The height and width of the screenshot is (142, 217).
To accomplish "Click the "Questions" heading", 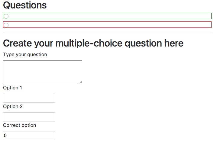I will 25,5.
